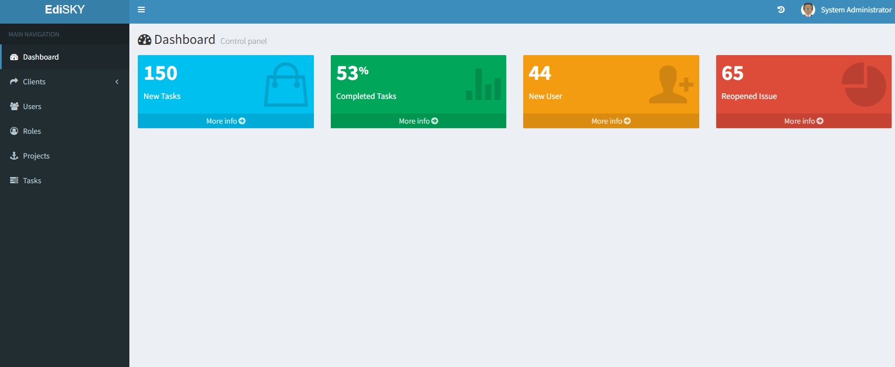Open Tasks from the sidebar

tap(32, 180)
